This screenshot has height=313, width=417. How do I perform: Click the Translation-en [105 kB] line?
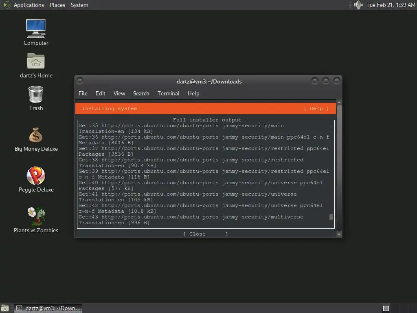click(116, 200)
